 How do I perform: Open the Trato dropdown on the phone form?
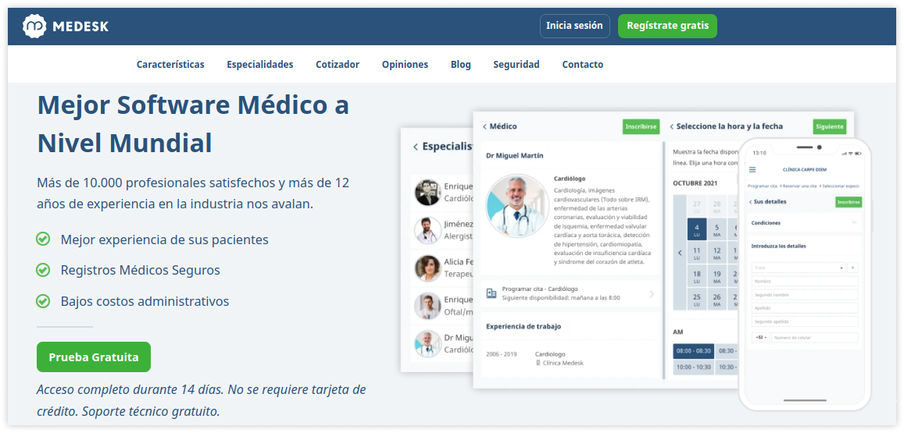[799, 268]
